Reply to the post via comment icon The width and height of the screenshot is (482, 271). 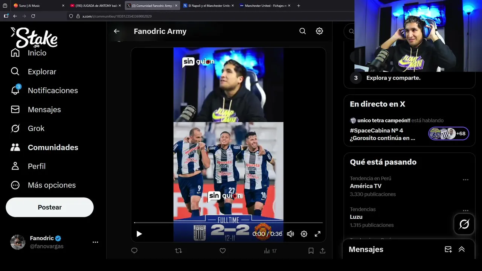click(134, 251)
